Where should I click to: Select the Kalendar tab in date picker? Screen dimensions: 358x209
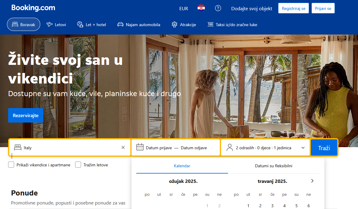coord(182,166)
